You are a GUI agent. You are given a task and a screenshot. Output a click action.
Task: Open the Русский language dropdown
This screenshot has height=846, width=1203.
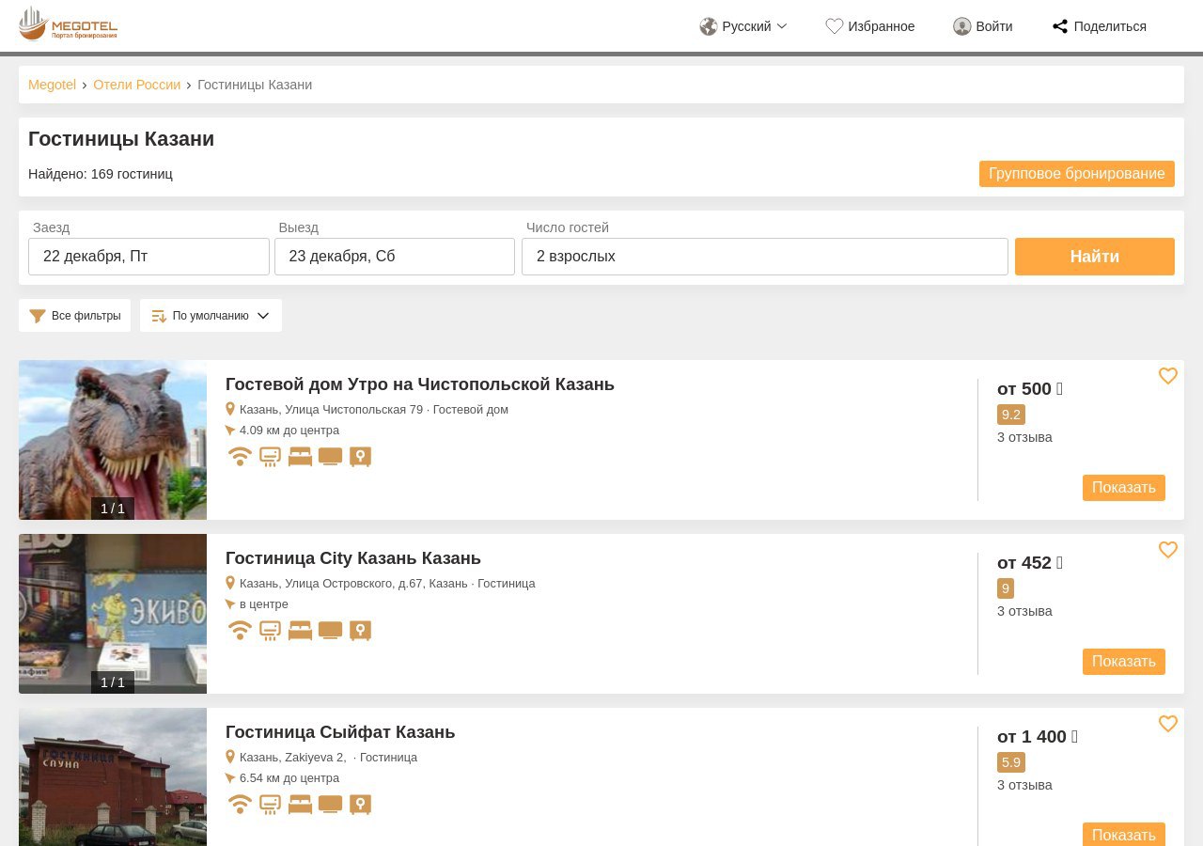tap(743, 26)
